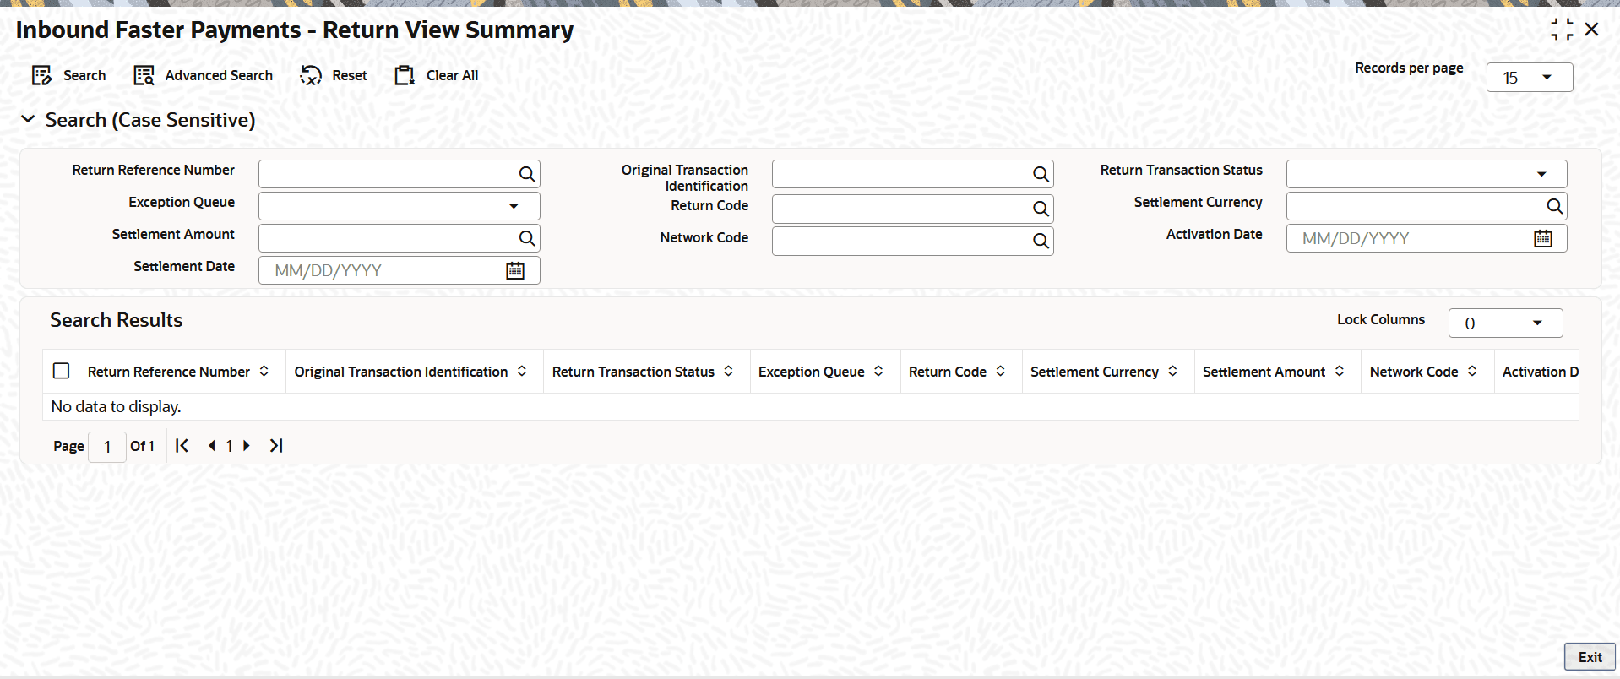Screen dimensions: 1620x679
Task: Sort by Original Transaction Identification column
Action: [x=522, y=371]
